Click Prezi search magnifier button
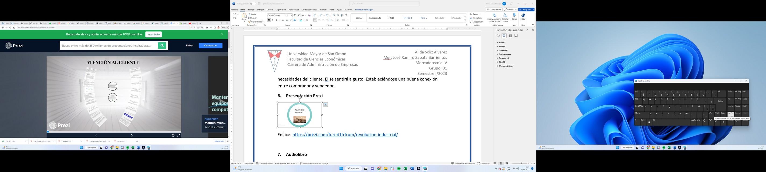 tap(162, 46)
